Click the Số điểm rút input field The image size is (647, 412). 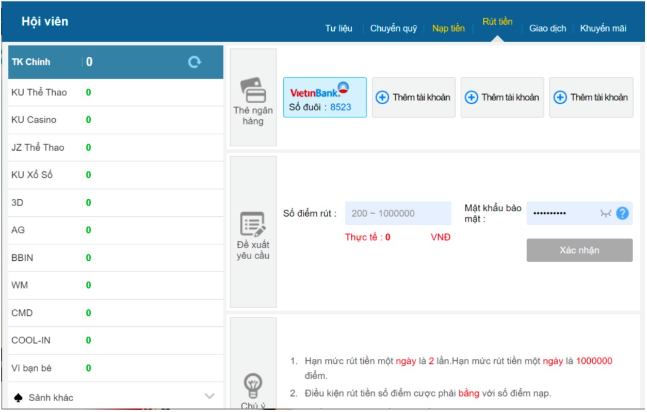pos(397,213)
